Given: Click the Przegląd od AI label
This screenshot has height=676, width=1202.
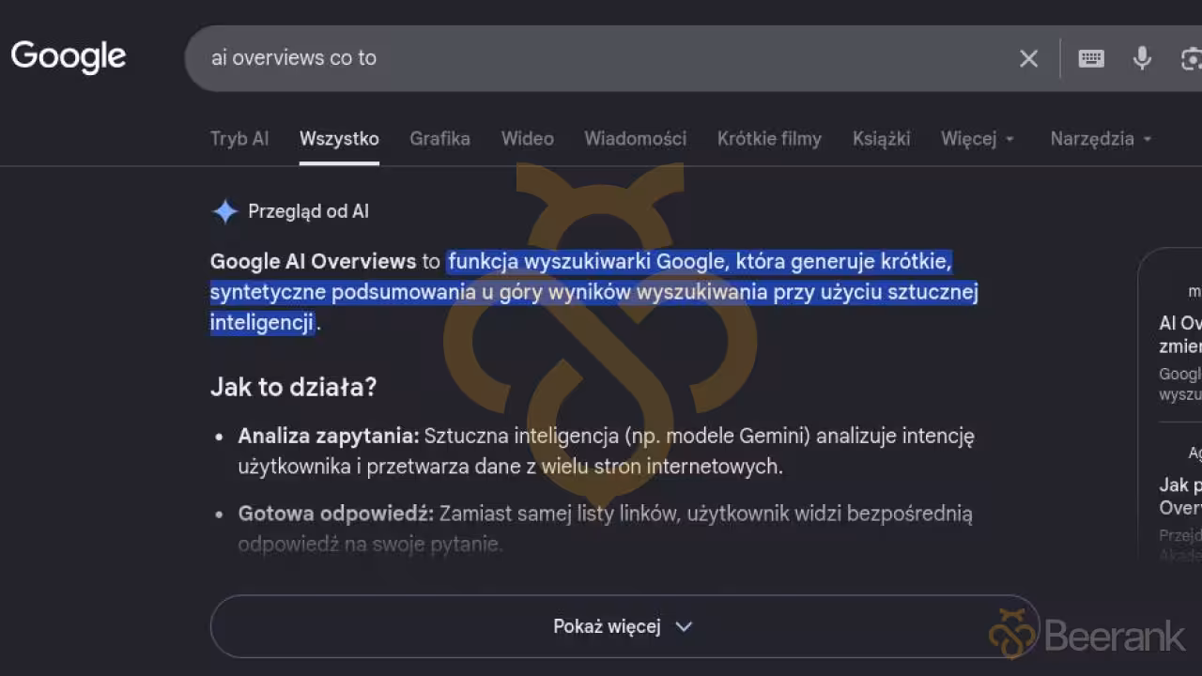Looking at the screenshot, I should pyautogui.click(x=308, y=211).
